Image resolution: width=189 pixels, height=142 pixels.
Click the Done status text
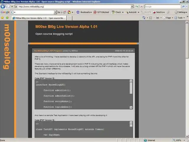[3, 141]
